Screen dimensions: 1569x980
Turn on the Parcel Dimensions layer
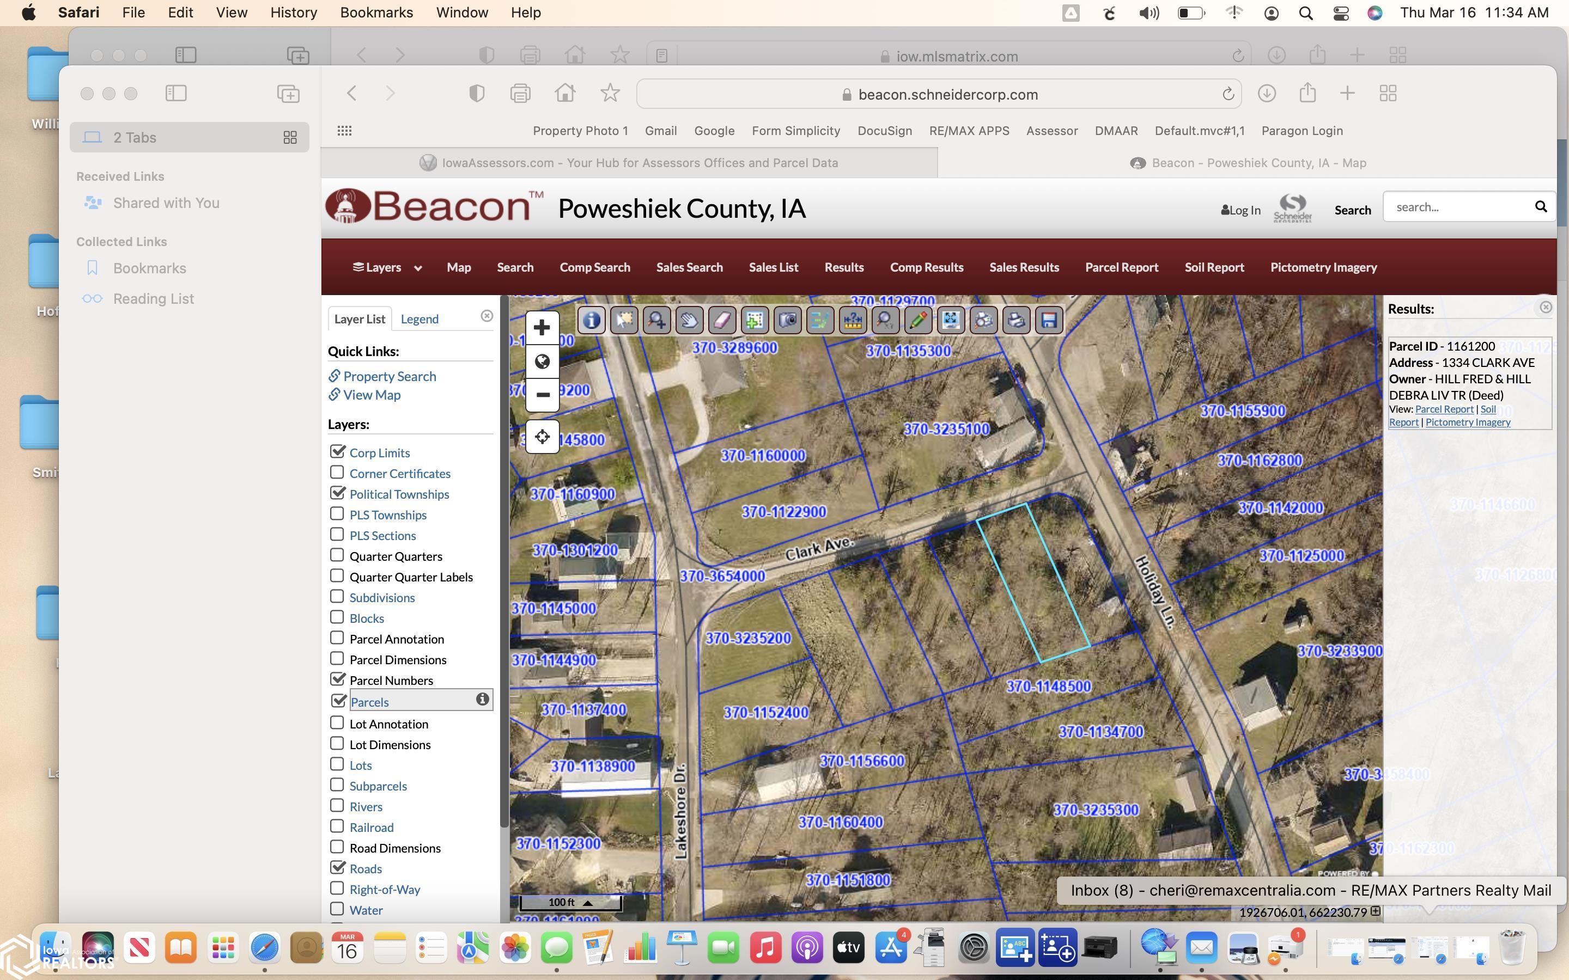(337, 659)
